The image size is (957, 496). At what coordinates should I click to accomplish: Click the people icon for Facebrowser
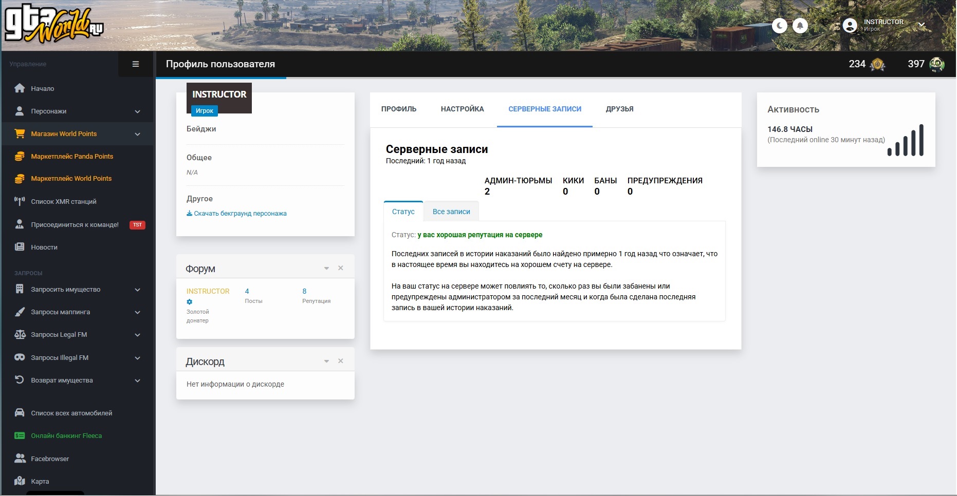pos(20,458)
